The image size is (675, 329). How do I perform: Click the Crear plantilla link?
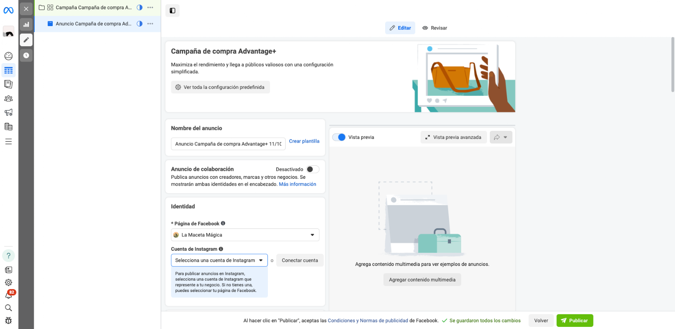(304, 141)
